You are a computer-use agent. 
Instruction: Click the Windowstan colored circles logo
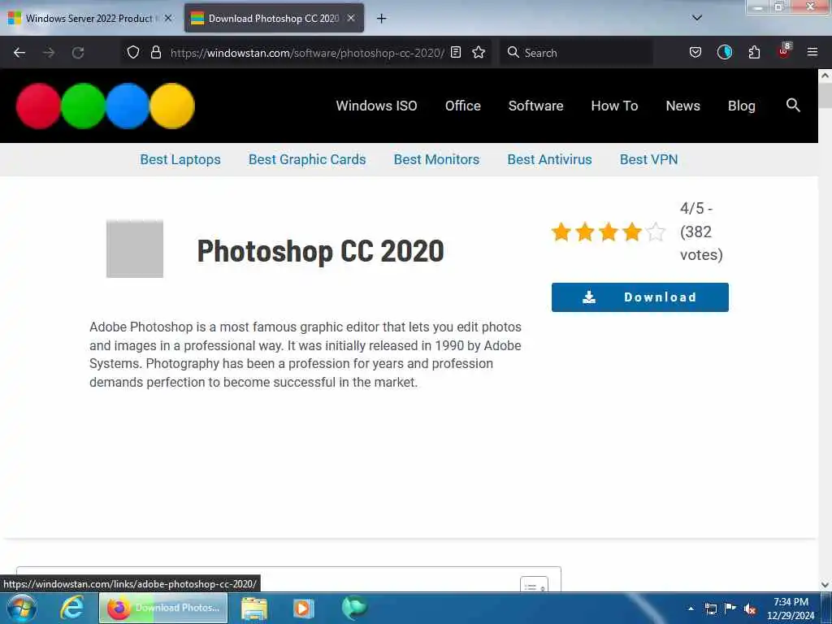point(106,106)
